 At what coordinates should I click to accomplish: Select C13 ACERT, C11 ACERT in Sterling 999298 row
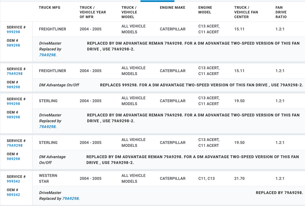[x=209, y=101]
